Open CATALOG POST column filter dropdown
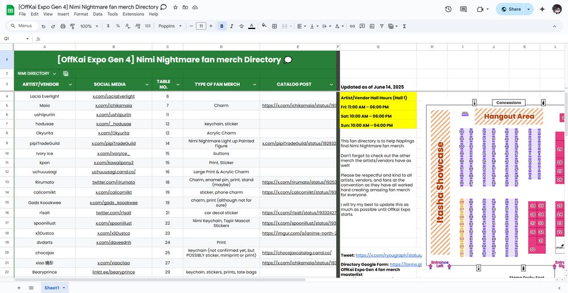 (x=332, y=85)
